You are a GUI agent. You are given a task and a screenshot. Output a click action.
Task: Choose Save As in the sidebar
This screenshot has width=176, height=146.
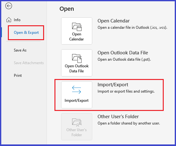(x=20, y=50)
